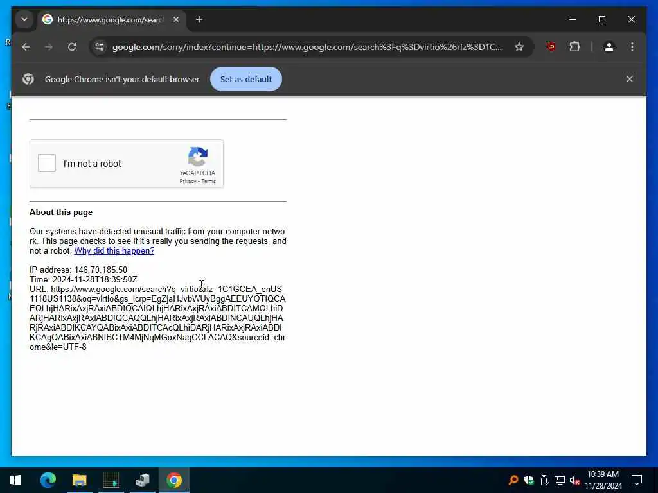Open the clock showing 10:39 AM

coord(603,480)
